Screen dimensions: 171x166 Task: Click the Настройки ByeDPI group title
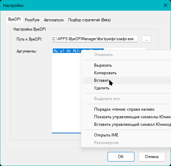(x=30, y=29)
